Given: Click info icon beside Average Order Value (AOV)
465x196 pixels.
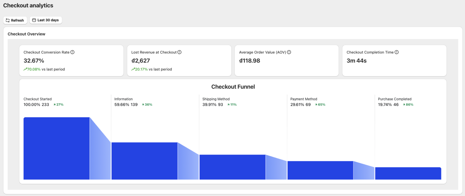Looking at the screenshot, I should coord(289,52).
